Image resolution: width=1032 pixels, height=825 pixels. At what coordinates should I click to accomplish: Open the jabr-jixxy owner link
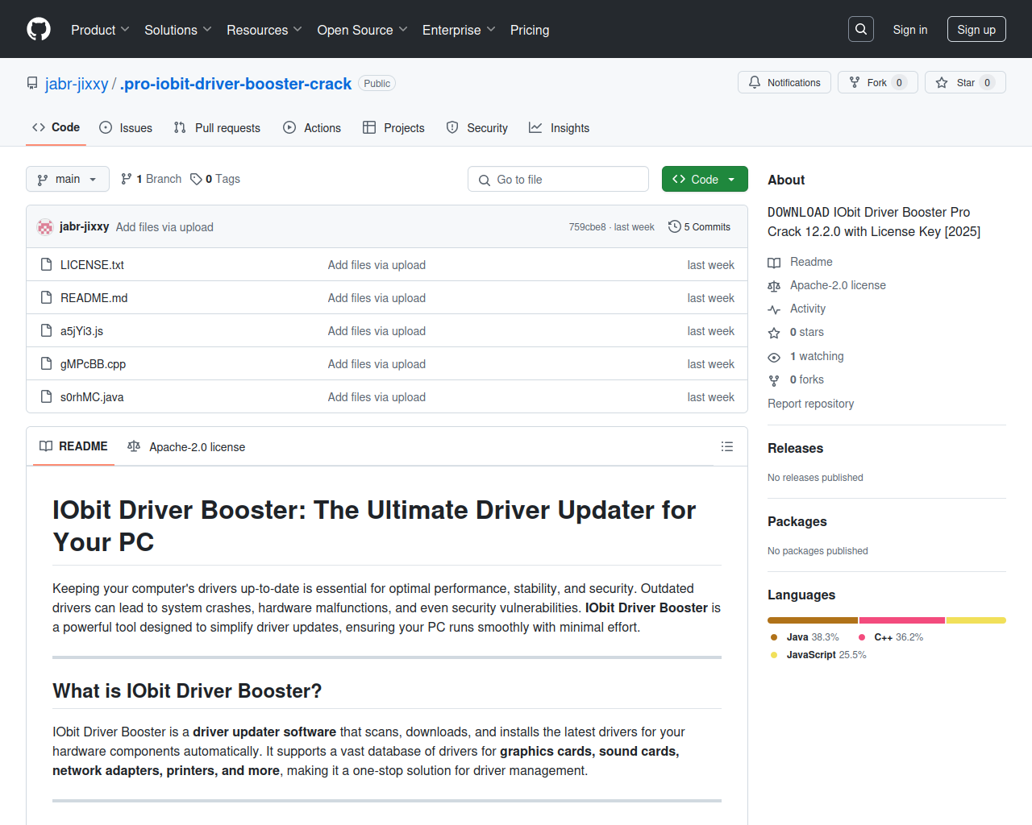tap(77, 84)
